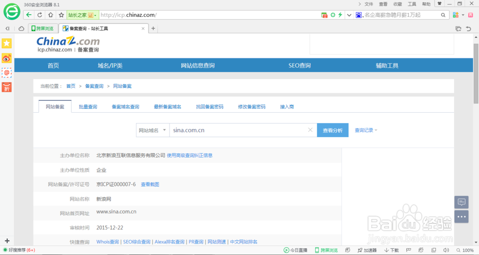The width and height of the screenshot is (479, 255).
Task: Click the cloud icon left of tabs
Action: tap(22, 28)
